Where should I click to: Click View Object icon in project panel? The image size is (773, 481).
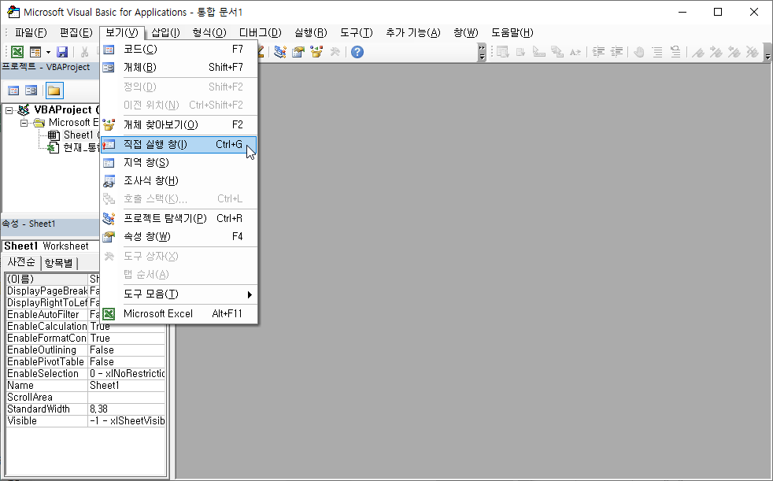click(x=31, y=91)
